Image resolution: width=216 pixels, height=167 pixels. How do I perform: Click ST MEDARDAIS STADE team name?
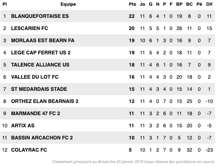click(39, 89)
